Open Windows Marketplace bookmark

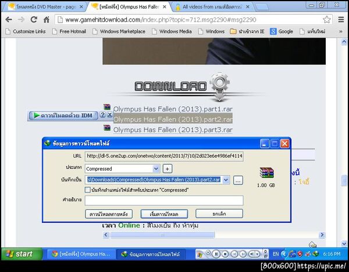[119, 31]
